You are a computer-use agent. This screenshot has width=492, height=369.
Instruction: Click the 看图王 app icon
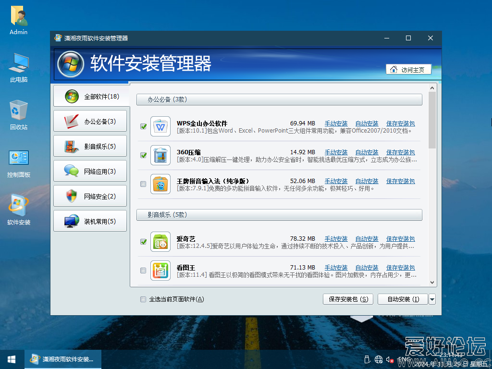point(160,271)
